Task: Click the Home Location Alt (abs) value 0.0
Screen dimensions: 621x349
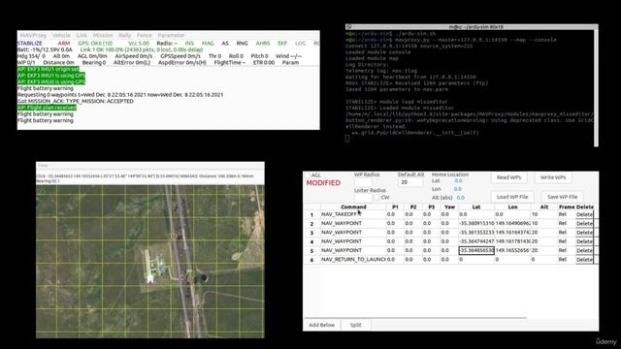Action: [460, 198]
